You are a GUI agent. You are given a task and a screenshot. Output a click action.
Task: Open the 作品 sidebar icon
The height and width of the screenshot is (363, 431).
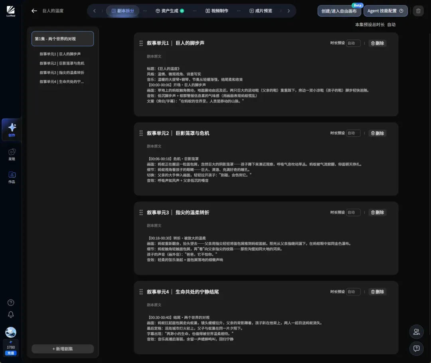pos(12,177)
